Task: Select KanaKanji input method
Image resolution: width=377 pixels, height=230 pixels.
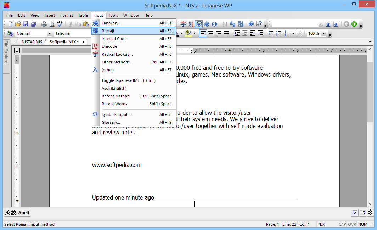Action: coord(134,23)
